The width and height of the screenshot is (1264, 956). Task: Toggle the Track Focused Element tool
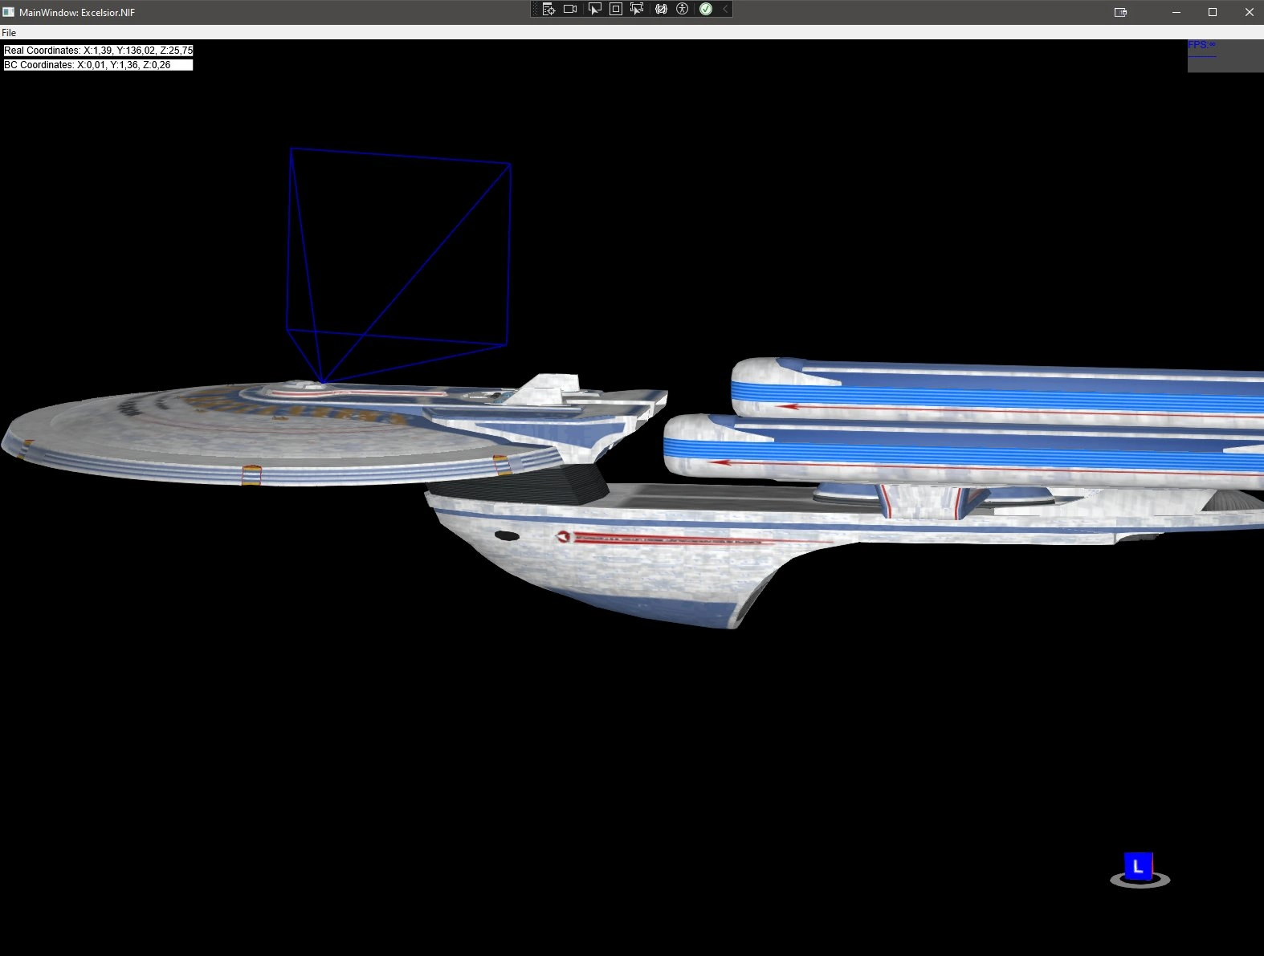pos(637,9)
